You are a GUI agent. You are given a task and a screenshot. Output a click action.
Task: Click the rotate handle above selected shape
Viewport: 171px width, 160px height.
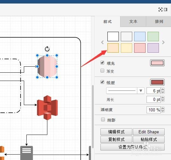click(x=47, y=49)
